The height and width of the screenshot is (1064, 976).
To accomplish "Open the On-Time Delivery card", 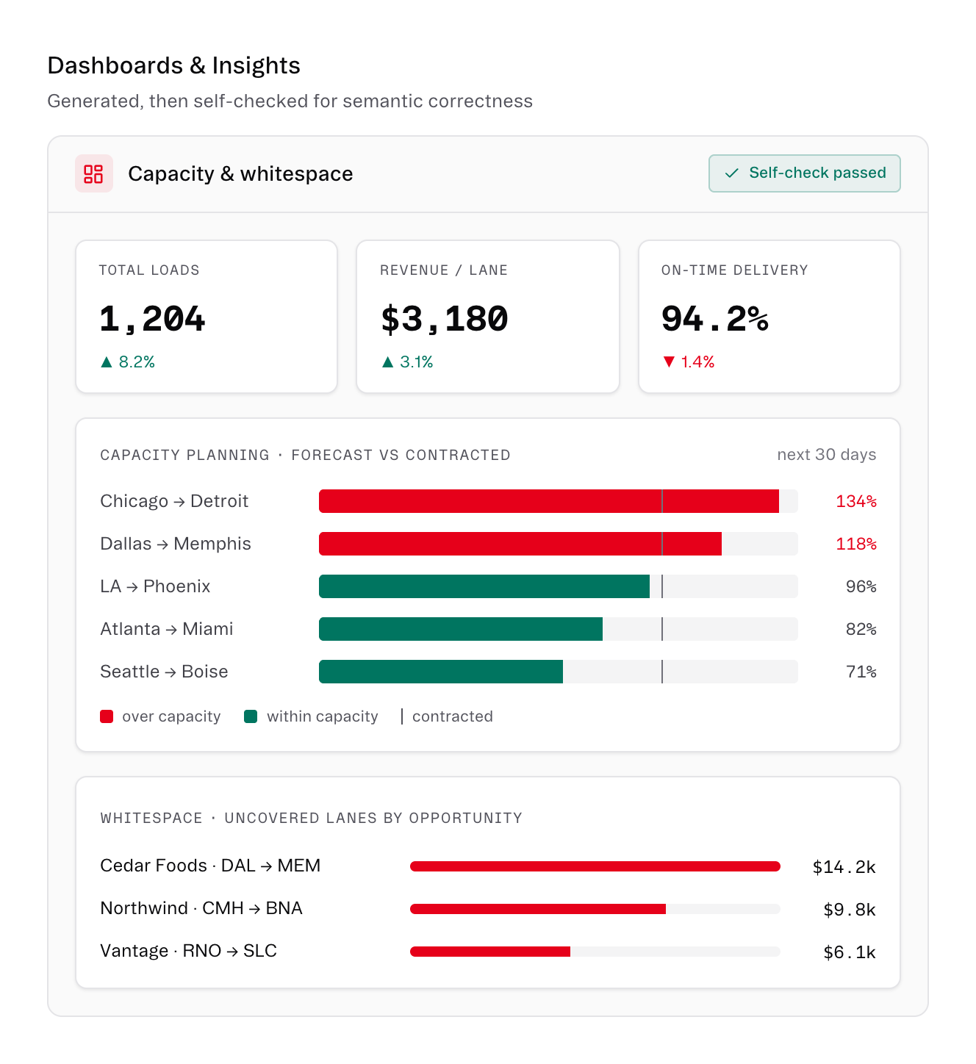I will pyautogui.click(x=769, y=317).
